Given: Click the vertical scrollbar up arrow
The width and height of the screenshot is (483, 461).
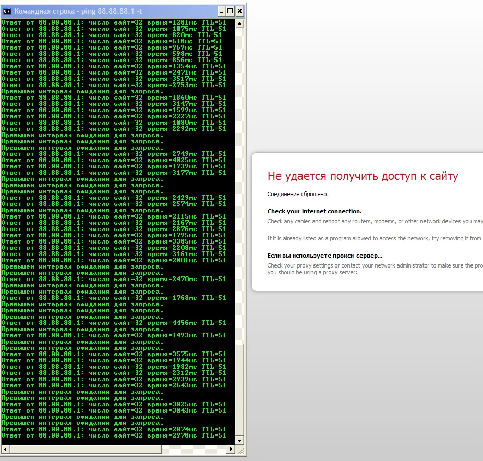Looking at the screenshot, I should (x=239, y=23).
